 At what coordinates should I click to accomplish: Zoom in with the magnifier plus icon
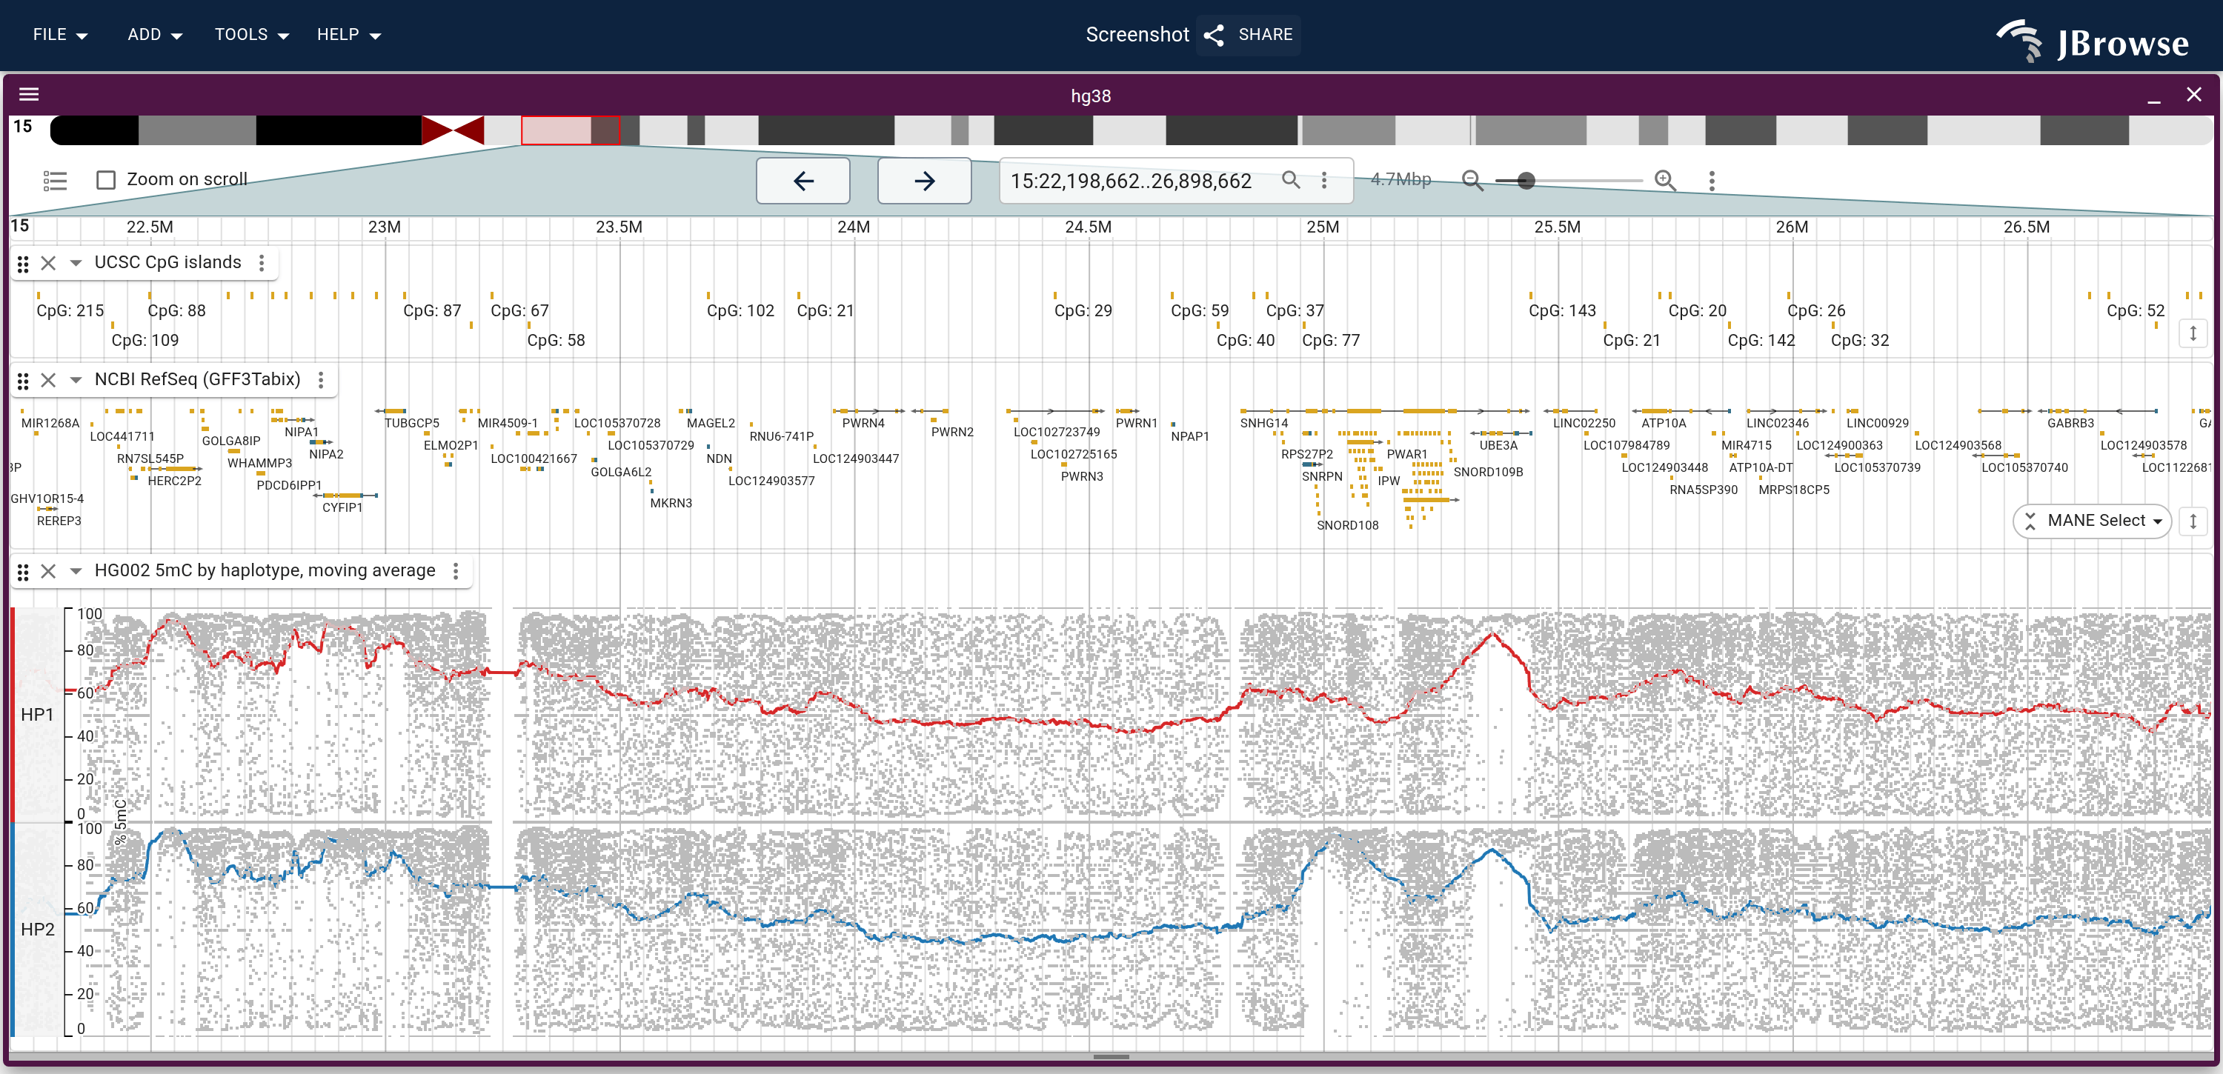[1665, 180]
